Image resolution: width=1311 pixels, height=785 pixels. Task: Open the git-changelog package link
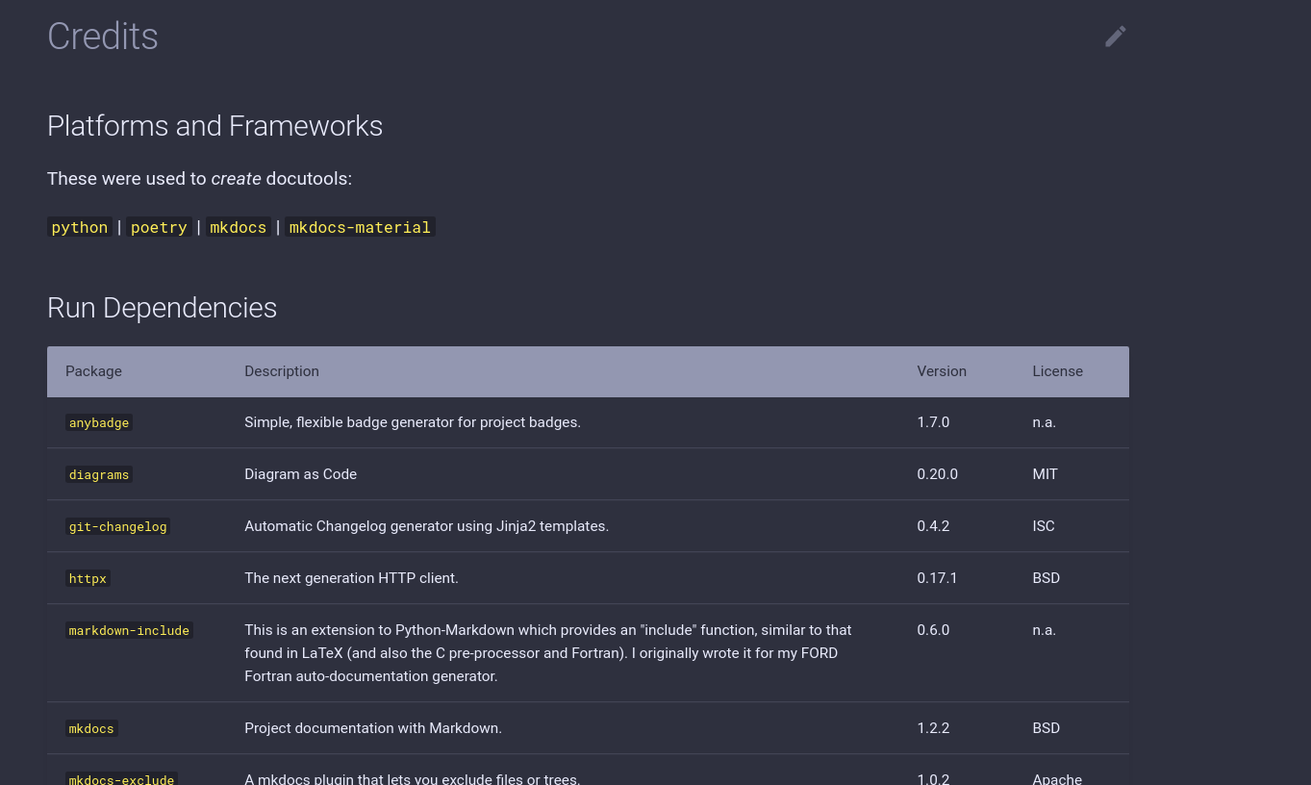tap(117, 526)
